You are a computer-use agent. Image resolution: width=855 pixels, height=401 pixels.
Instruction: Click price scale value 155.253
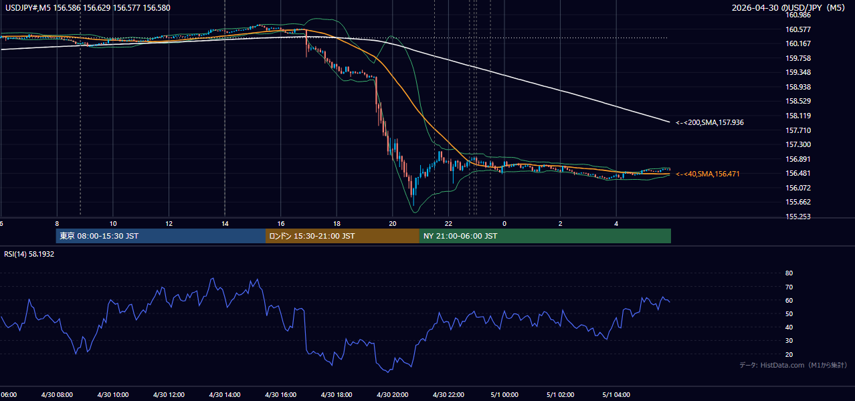point(798,217)
